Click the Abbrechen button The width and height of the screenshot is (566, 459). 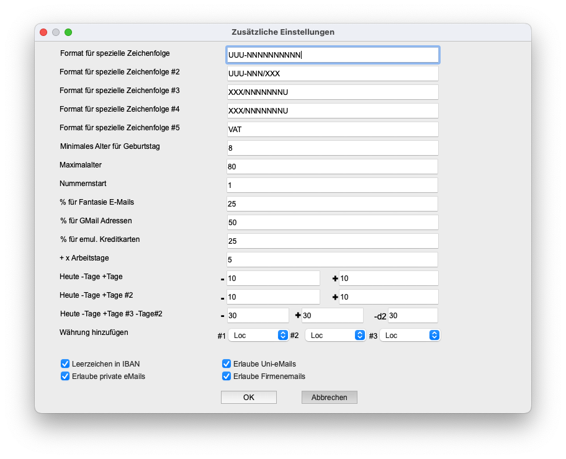(329, 398)
